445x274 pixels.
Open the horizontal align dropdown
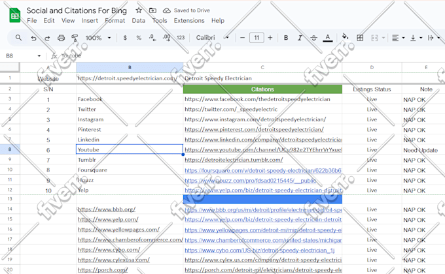[x=398, y=38]
